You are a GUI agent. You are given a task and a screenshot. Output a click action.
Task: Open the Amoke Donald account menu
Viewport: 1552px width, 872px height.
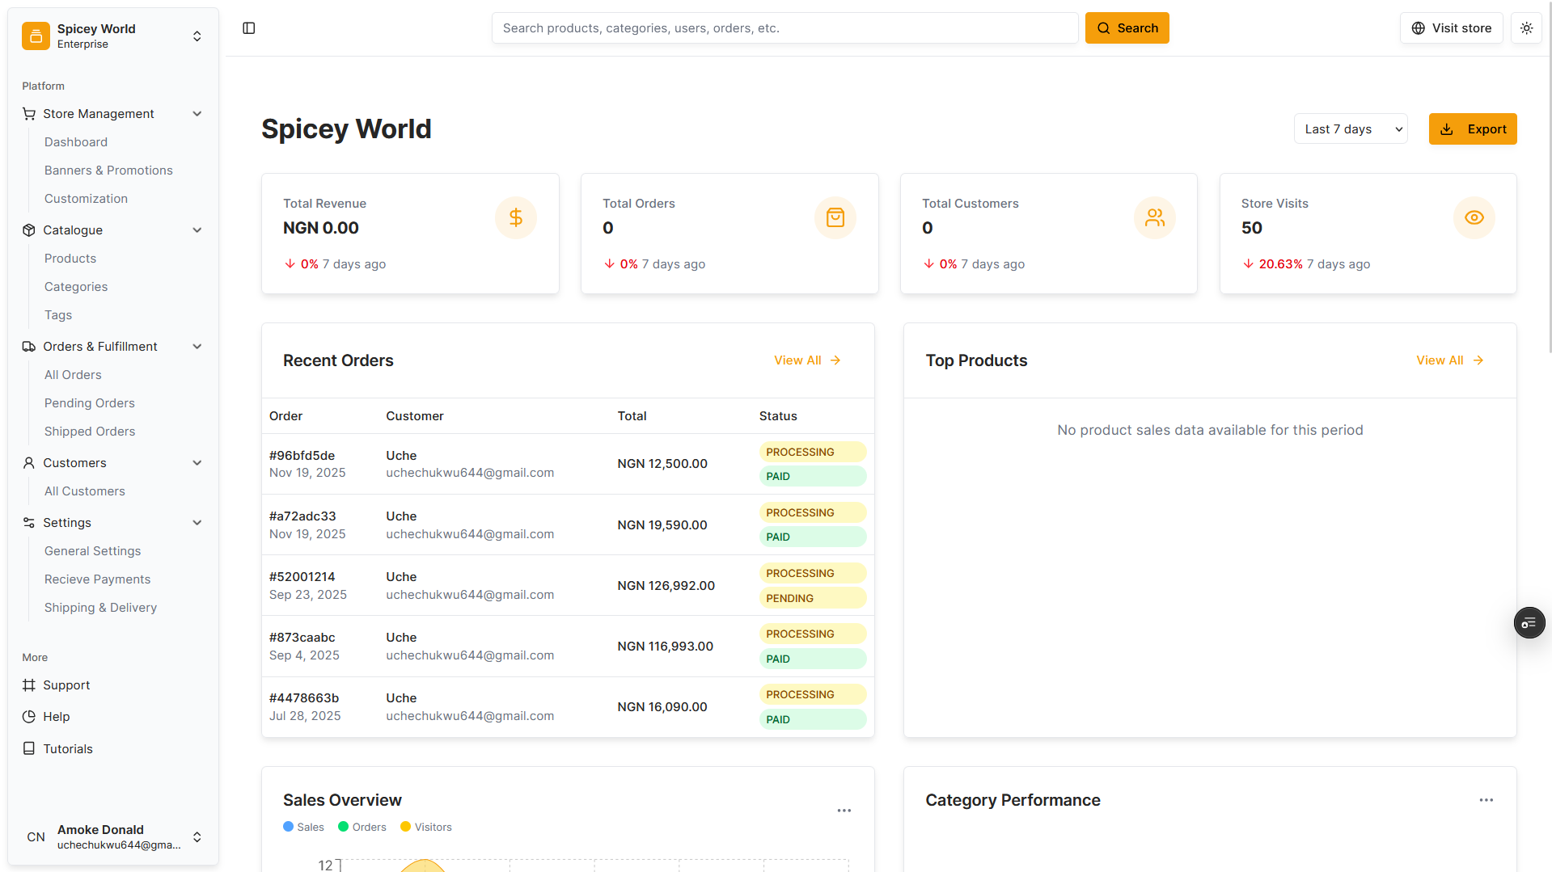point(197,837)
